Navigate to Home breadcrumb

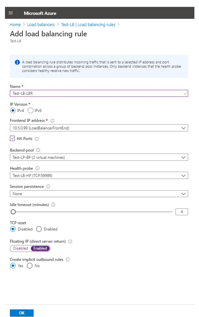[x=15, y=24]
